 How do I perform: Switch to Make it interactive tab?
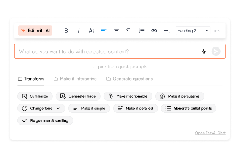pos(75,79)
